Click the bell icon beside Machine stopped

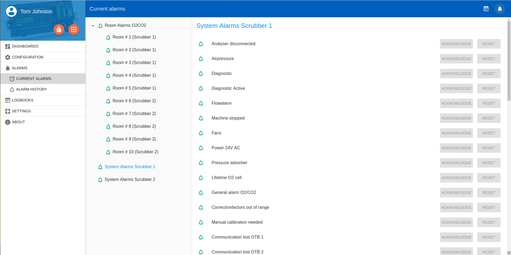pos(201,118)
